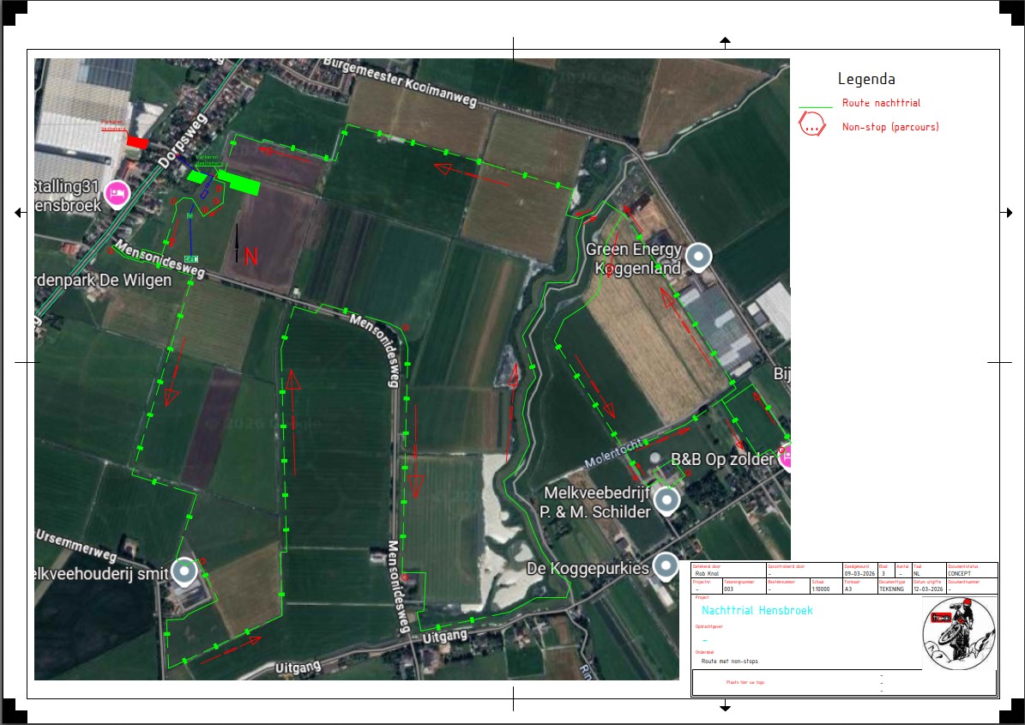Image resolution: width=1025 pixels, height=725 pixels.
Task: Select the Non-stop (parcours) legend label
Action: click(890, 127)
